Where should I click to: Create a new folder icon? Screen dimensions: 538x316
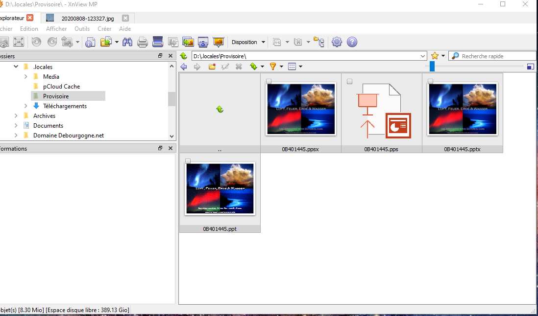click(x=212, y=67)
